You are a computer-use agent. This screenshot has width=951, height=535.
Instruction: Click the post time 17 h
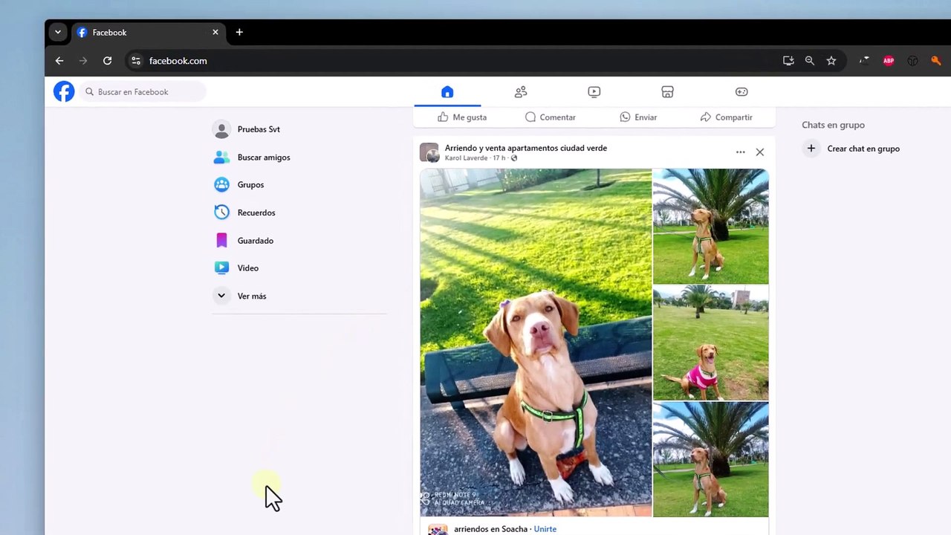tap(499, 158)
